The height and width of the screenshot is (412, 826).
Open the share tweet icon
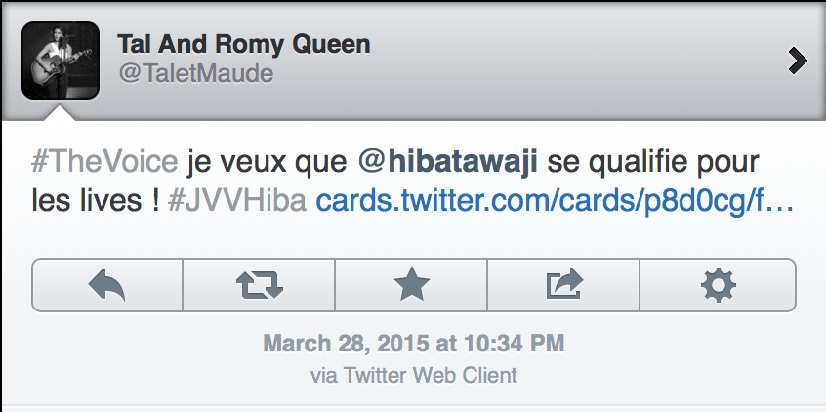(x=563, y=285)
